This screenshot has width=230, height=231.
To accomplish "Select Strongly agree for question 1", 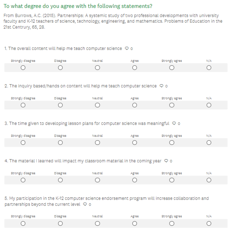I will [x=172, y=68].
